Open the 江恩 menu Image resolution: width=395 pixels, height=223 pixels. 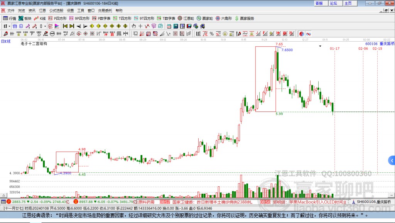[42, 10]
